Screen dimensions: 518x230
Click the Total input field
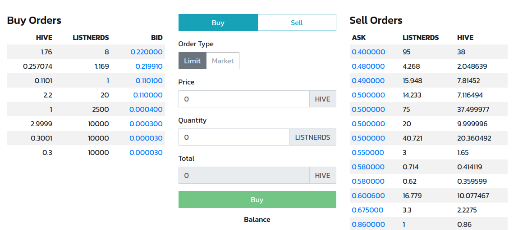pos(244,175)
